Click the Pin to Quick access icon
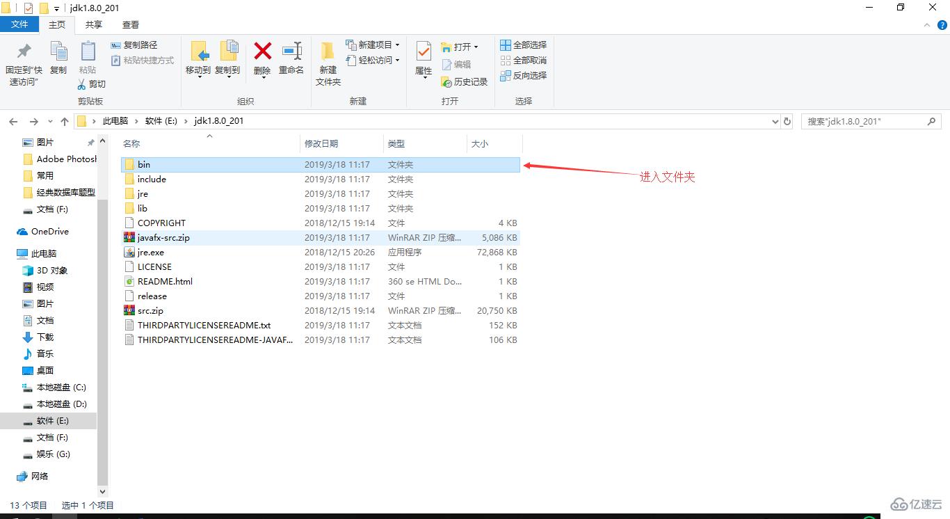Screen dimensions: 950x519 24,51
